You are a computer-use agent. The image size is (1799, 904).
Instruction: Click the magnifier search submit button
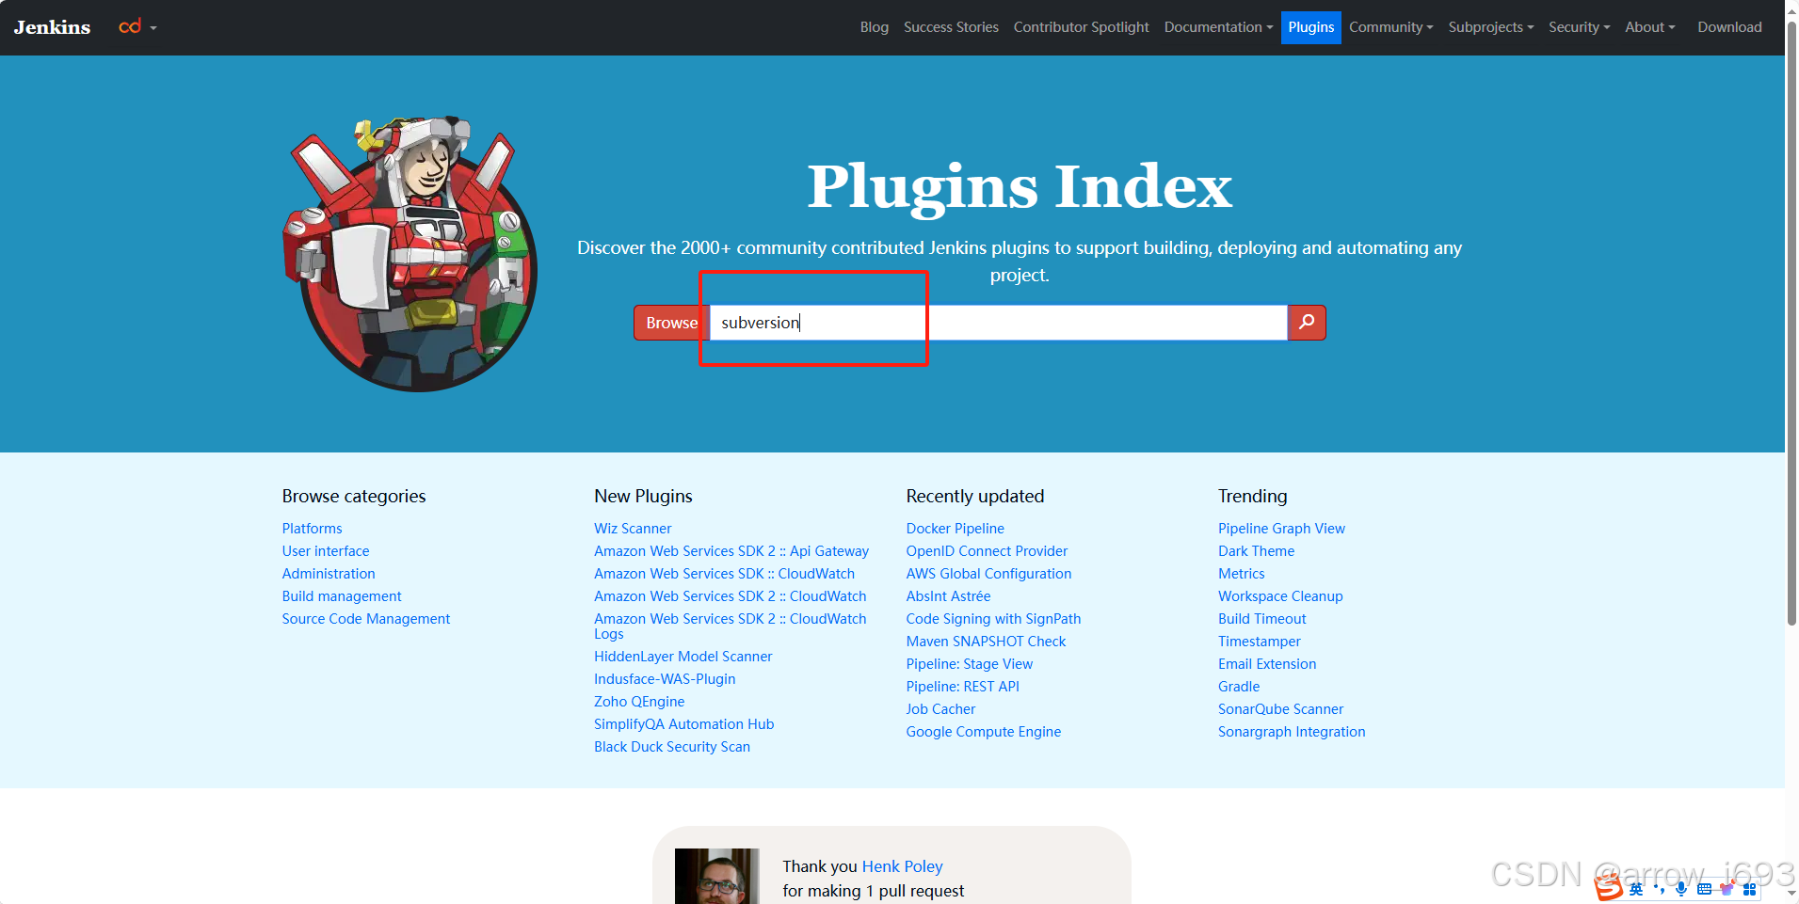(1307, 323)
